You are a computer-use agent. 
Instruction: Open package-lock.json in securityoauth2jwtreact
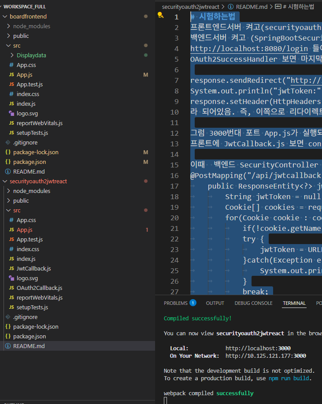click(x=36, y=327)
